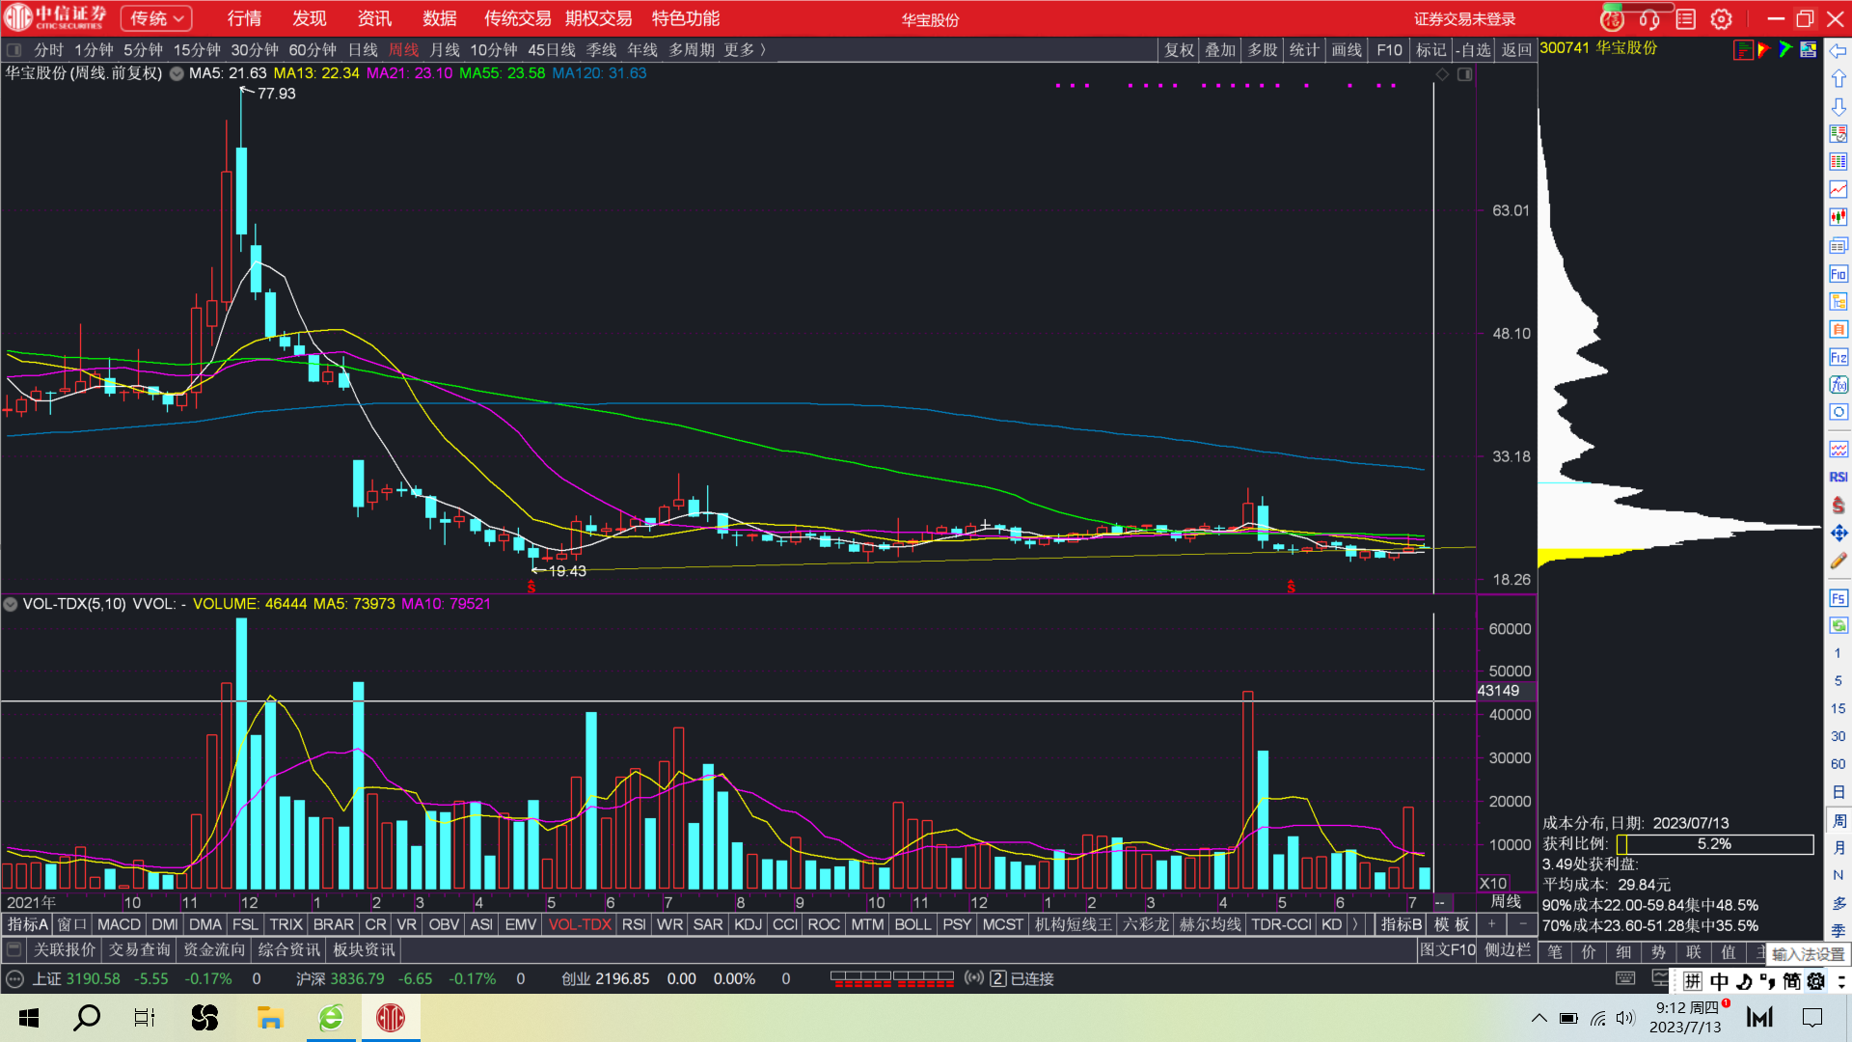Open the F10 company info sidebar icon
1852x1042 pixels.
(1838, 274)
